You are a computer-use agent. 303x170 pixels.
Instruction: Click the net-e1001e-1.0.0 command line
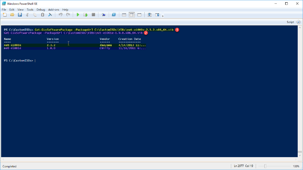pos(73,33)
